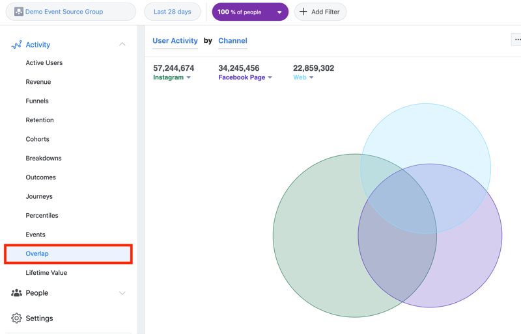The height and width of the screenshot is (334, 521).
Task: Click the Activity section label
Action: tap(38, 45)
